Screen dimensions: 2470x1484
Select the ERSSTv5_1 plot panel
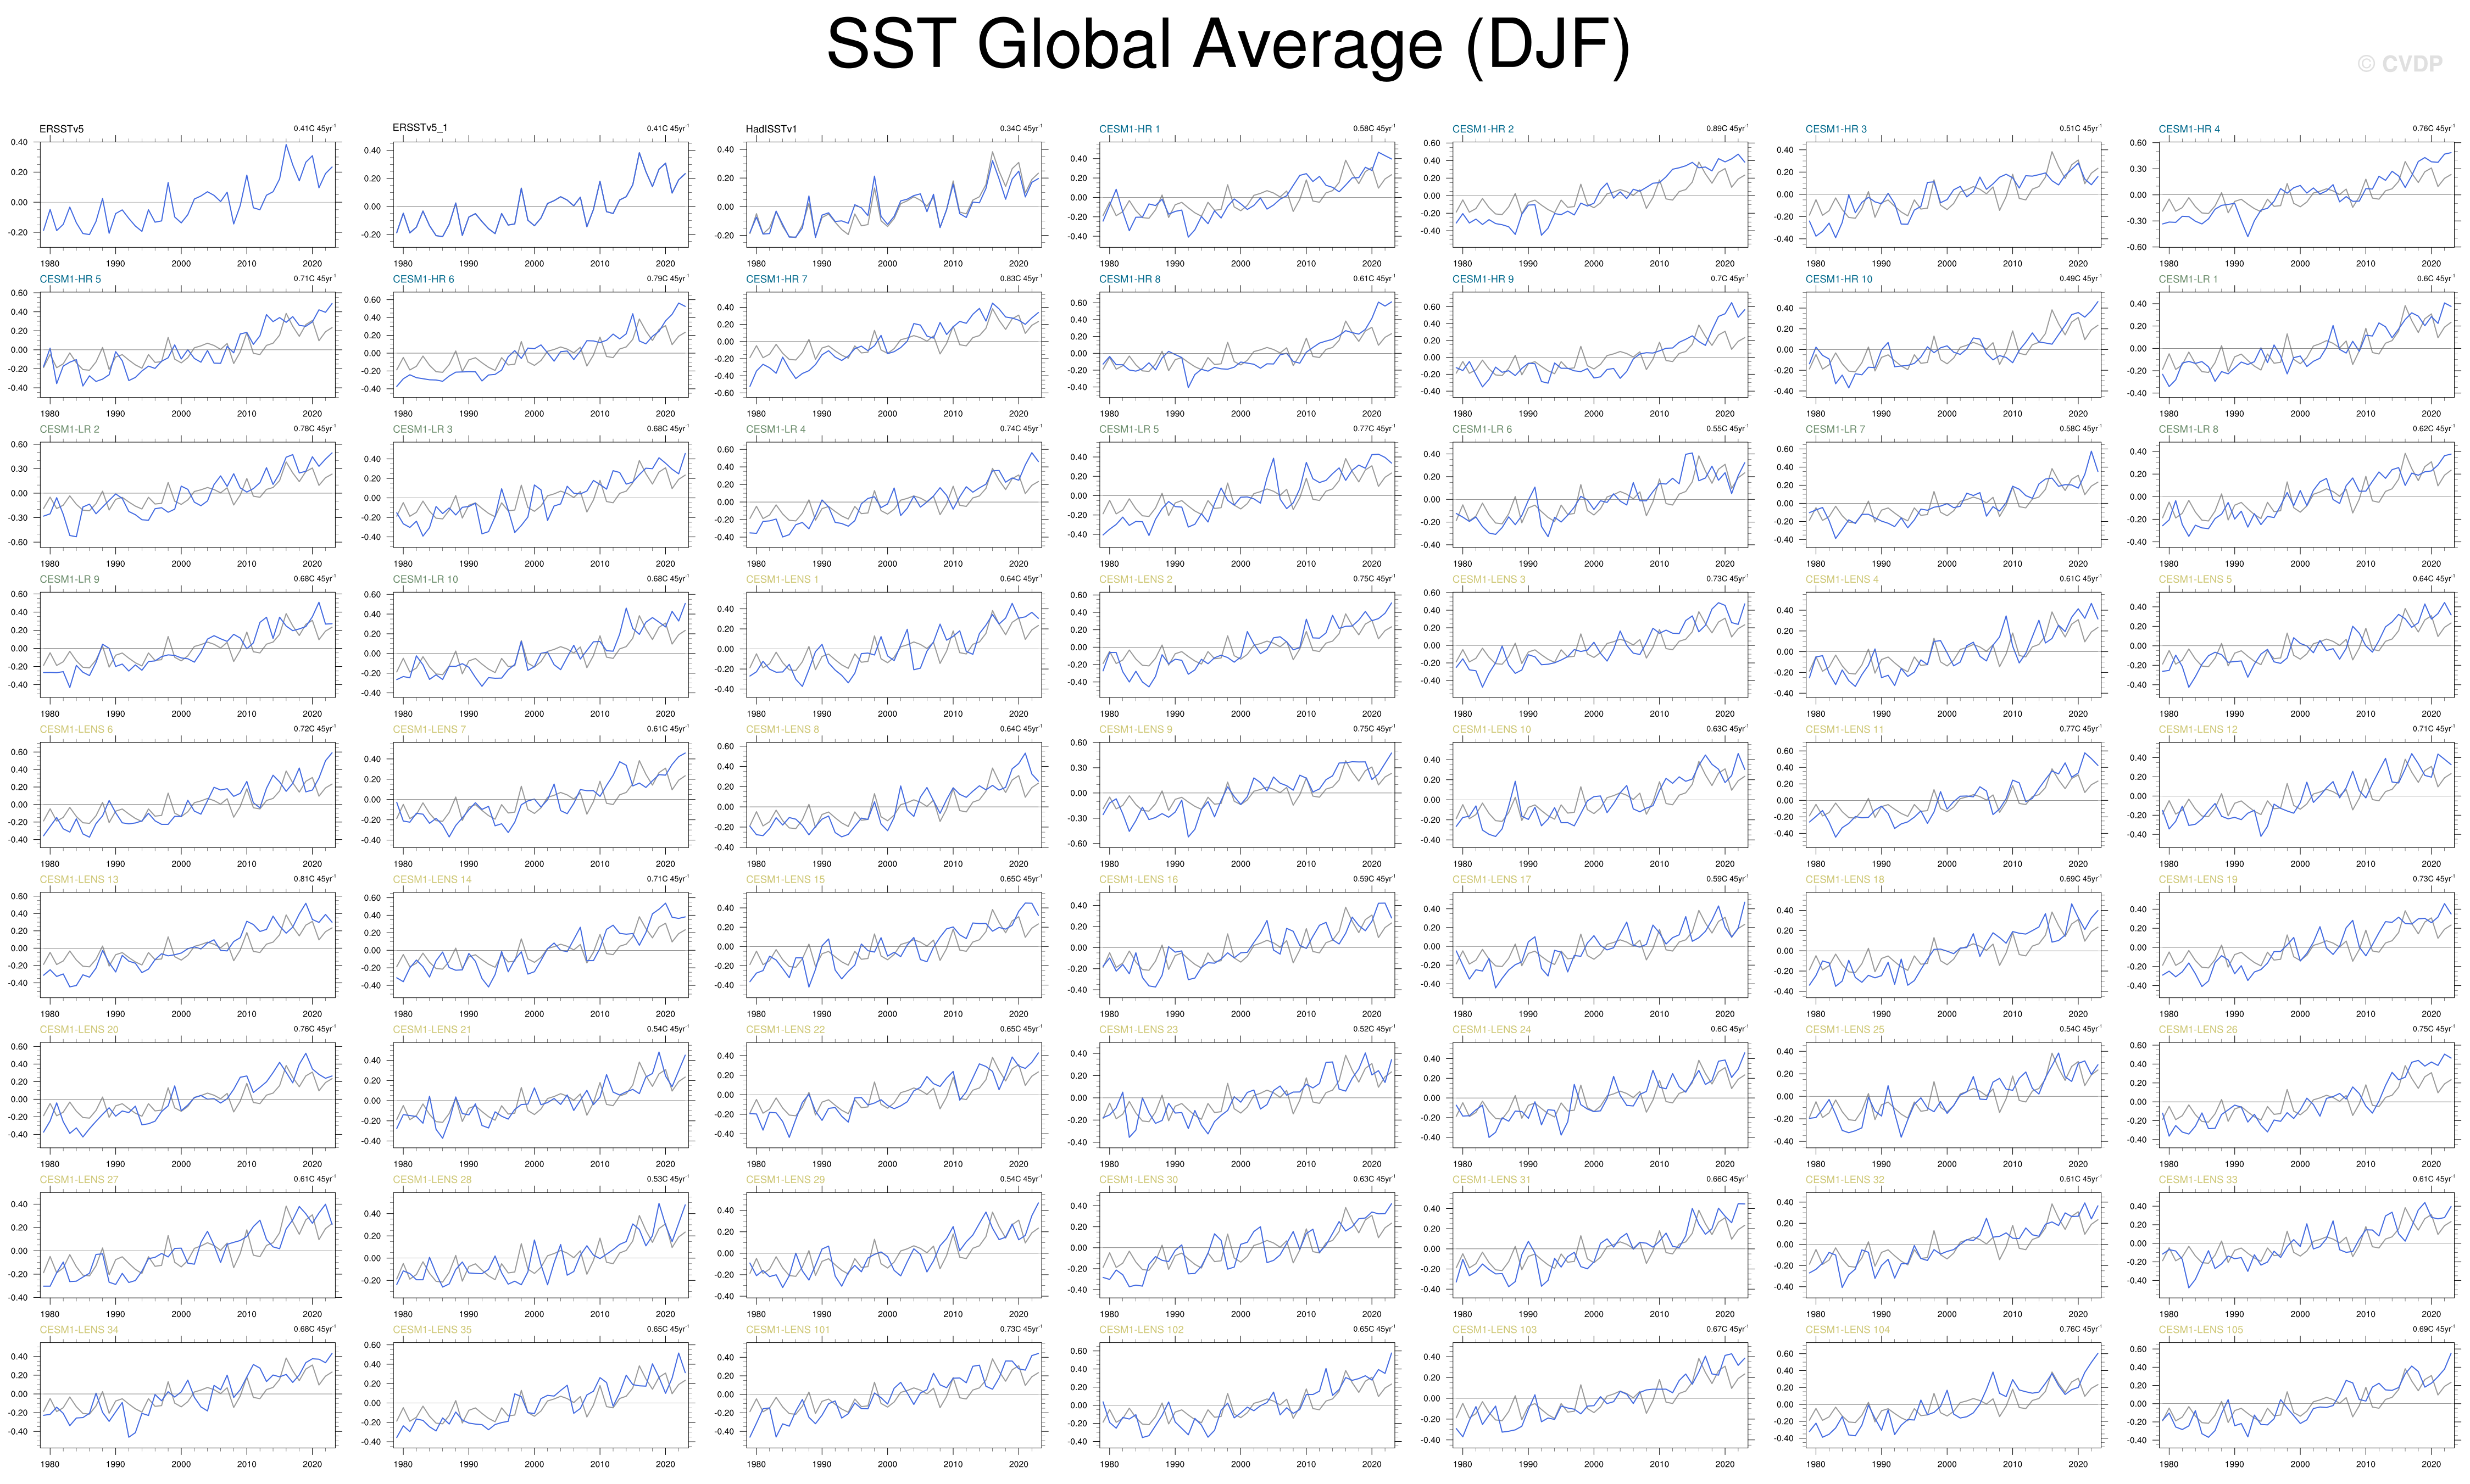541,194
